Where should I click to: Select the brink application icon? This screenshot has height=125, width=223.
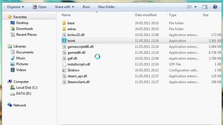click(x=64, y=41)
